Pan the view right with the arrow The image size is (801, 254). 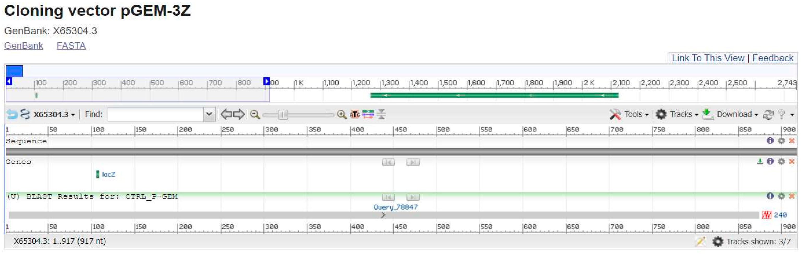pos(239,114)
